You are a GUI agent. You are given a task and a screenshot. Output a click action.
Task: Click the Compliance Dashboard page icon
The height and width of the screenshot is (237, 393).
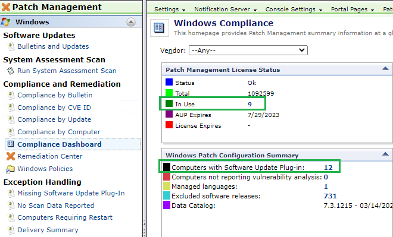pyautogui.click(x=11, y=144)
